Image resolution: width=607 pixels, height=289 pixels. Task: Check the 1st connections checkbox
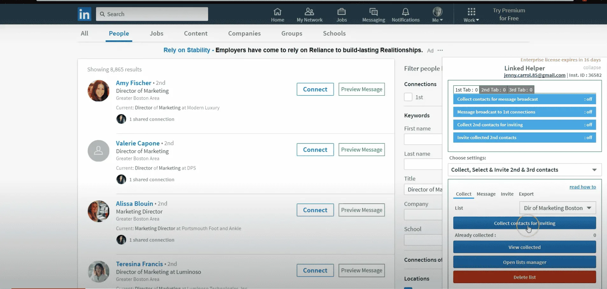point(408,97)
